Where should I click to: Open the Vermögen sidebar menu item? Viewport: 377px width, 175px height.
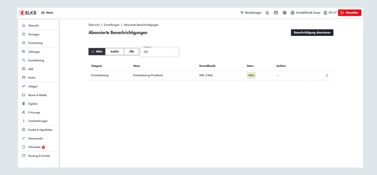(x=38, y=34)
